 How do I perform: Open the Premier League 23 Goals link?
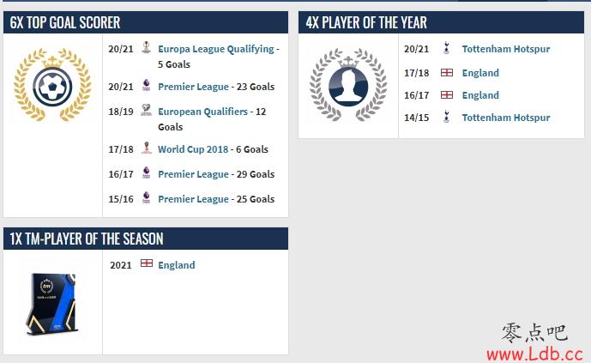tap(193, 87)
